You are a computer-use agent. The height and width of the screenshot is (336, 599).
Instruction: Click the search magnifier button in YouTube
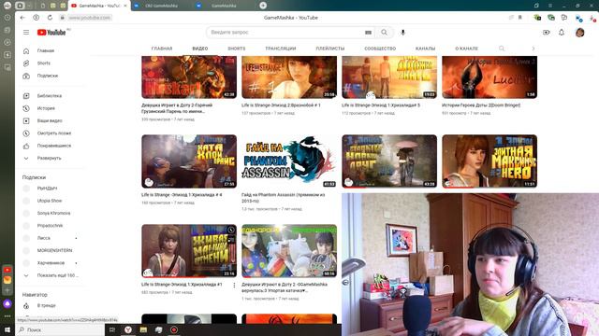coord(384,33)
